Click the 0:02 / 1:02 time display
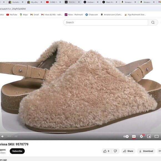Image resolution: width=161 pixels, height=161 pixels. click(x=12, y=136)
